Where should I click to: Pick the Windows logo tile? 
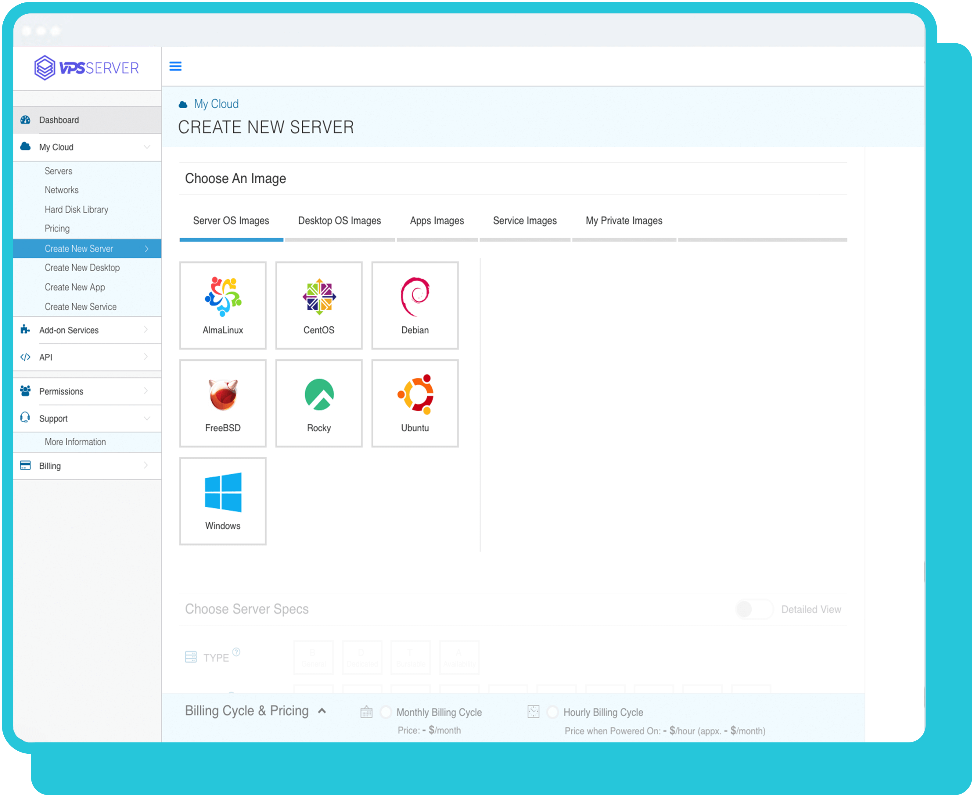point(223,493)
